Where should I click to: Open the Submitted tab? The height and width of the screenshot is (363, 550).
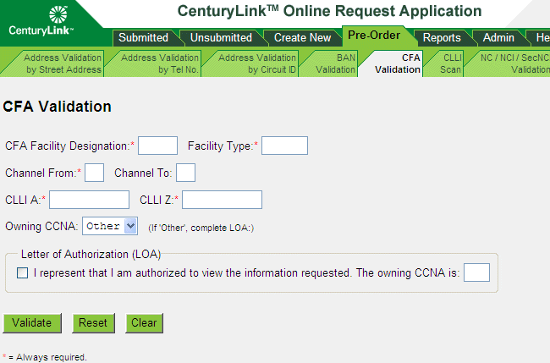[x=142, y=37]
